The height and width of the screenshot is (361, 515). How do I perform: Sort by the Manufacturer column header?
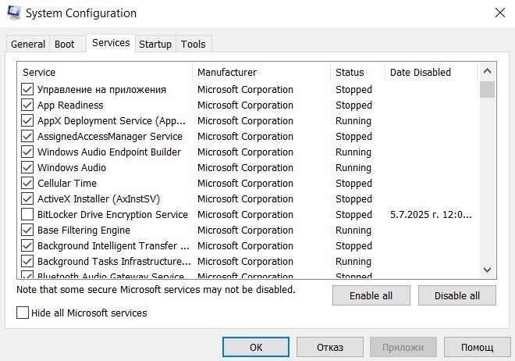click(261, 72)
